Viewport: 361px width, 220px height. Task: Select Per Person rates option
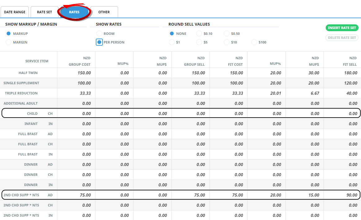[99, 42]
